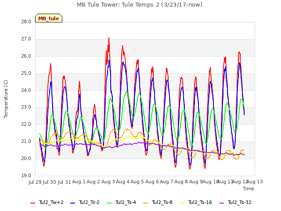Image resolution: width=281 pixels, height=211 pixels.
Task: Click the 24.0 y-axis tick label
Action: click(x=26, y=90)
